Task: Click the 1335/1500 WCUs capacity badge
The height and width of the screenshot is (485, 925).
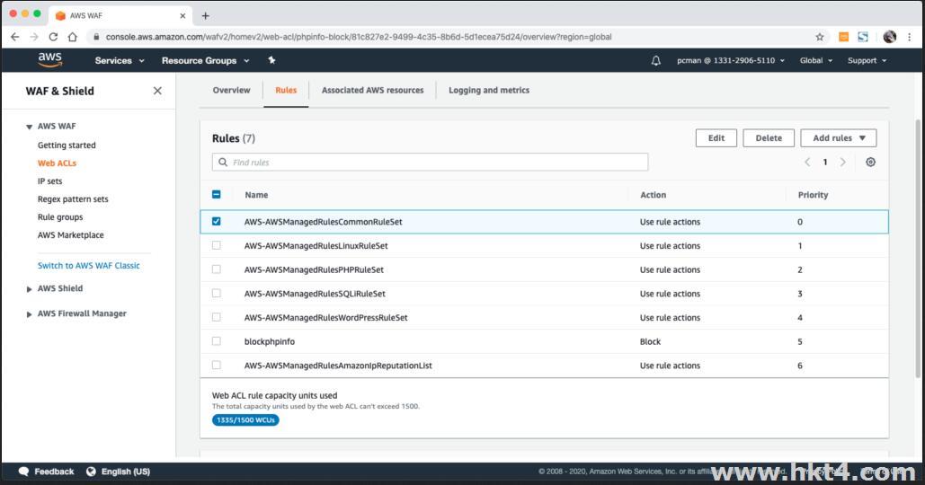Action: (x=245, y=420)
